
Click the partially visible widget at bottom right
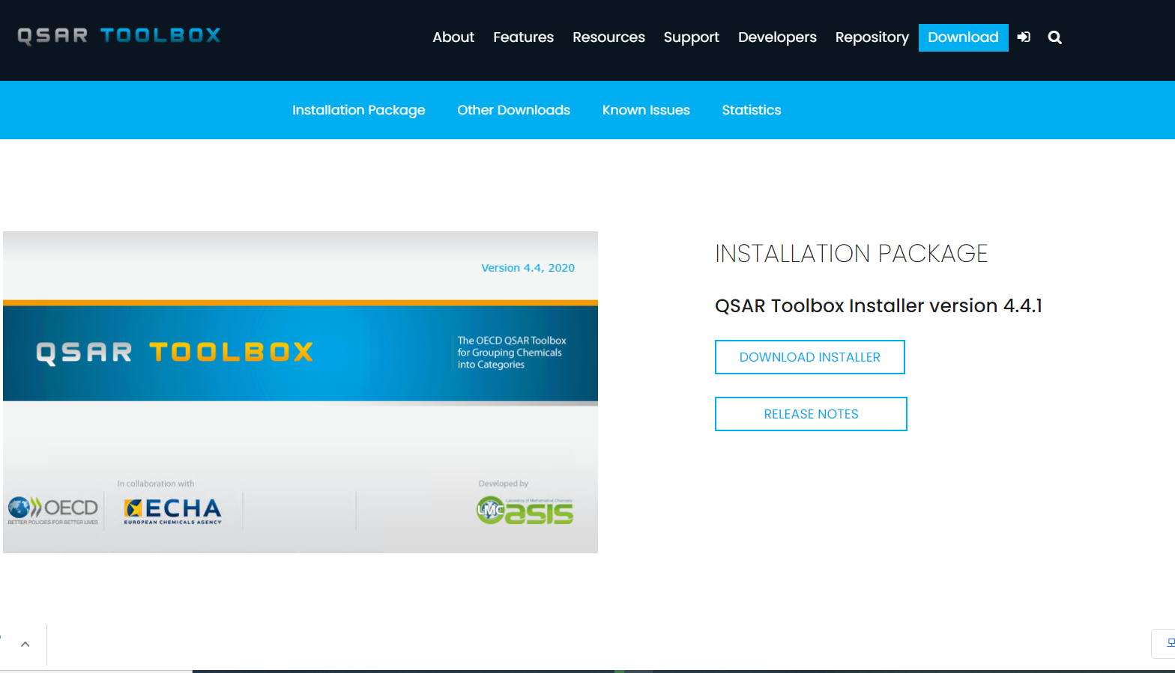[x=1163, y=644]
